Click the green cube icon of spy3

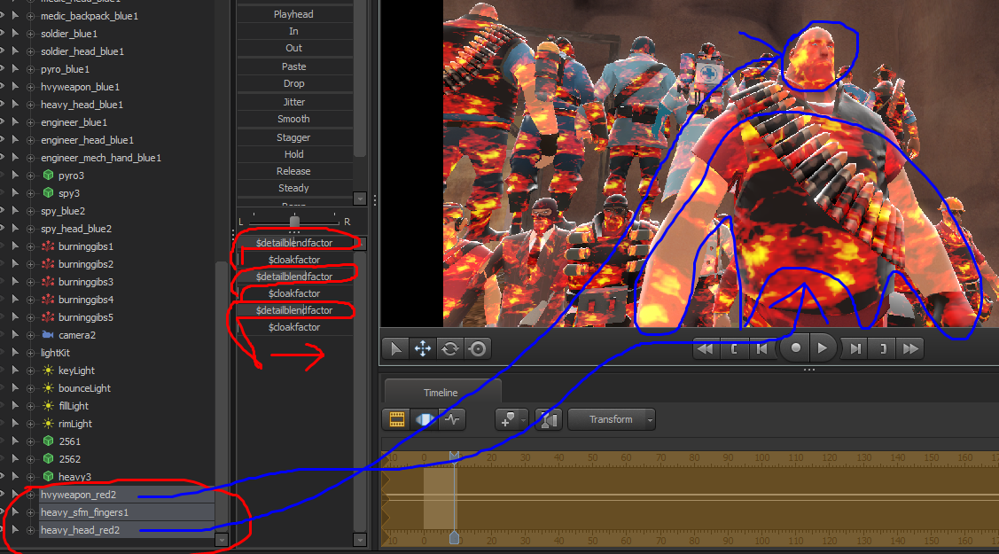[48, 193]
